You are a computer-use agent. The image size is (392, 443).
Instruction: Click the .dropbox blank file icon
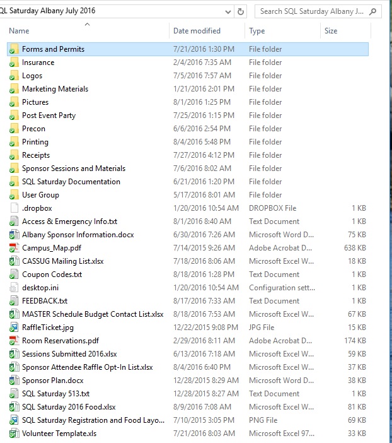(14, 208)
